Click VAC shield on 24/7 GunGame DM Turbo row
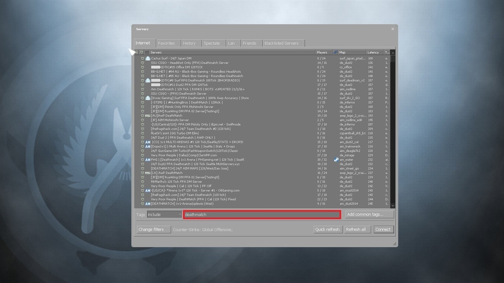This screenshot has width=504, height=283. (x=142, y=151)
